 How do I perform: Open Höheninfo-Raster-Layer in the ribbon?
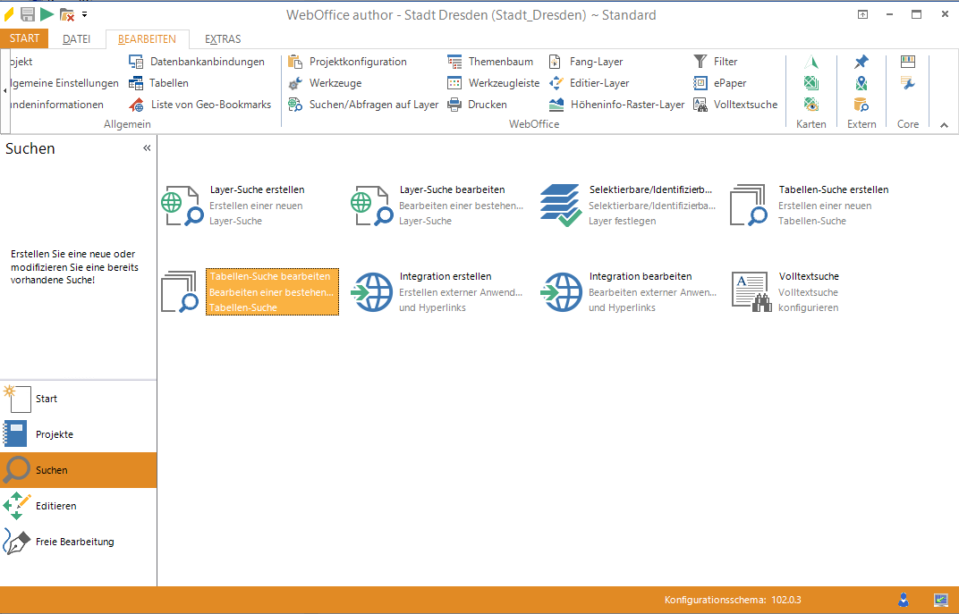(x=616, y=105)
